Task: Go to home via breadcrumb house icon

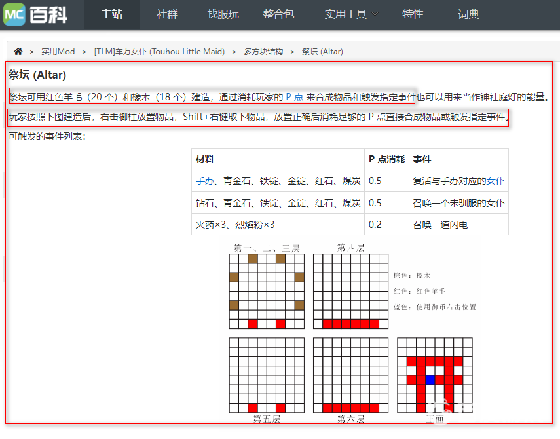Action: 18,52
